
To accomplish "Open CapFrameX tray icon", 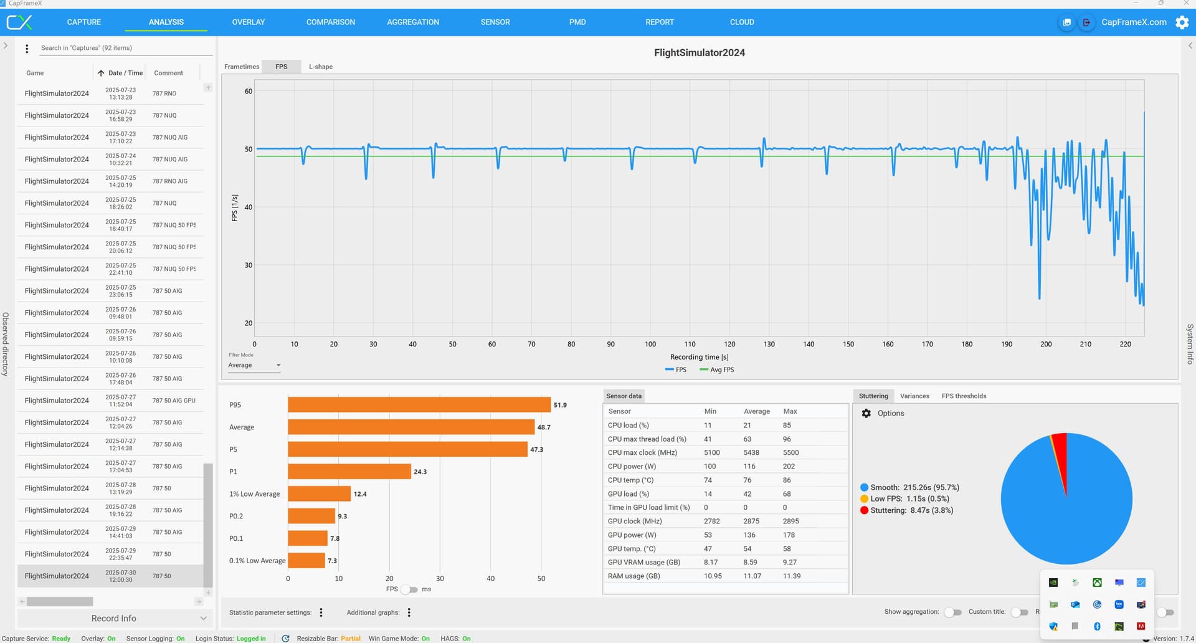I will 1141,583.
